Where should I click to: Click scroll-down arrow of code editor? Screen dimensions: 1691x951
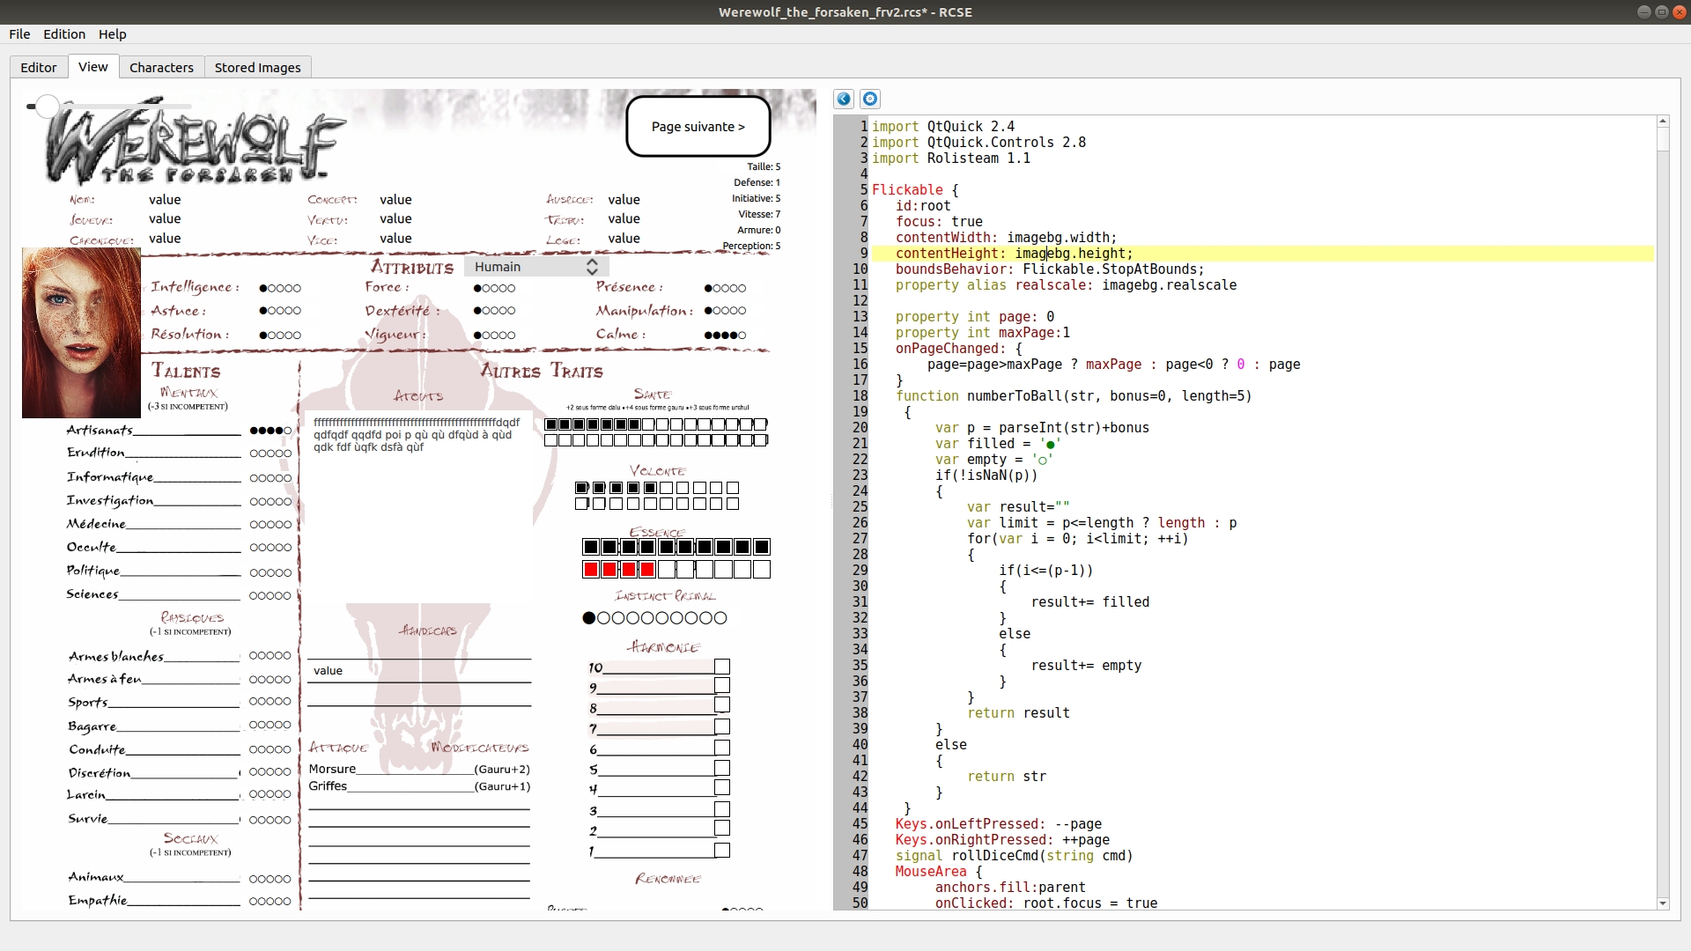1663,903
